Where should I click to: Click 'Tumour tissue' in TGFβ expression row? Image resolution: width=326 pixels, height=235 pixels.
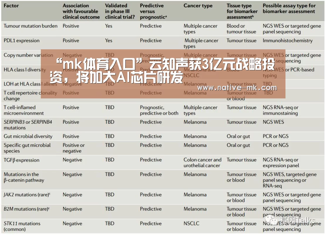tap(241, 160)
